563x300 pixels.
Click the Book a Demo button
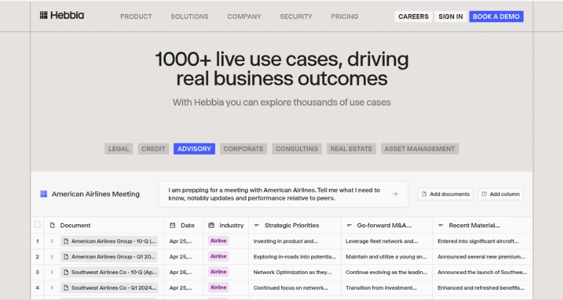click(496, 16)
